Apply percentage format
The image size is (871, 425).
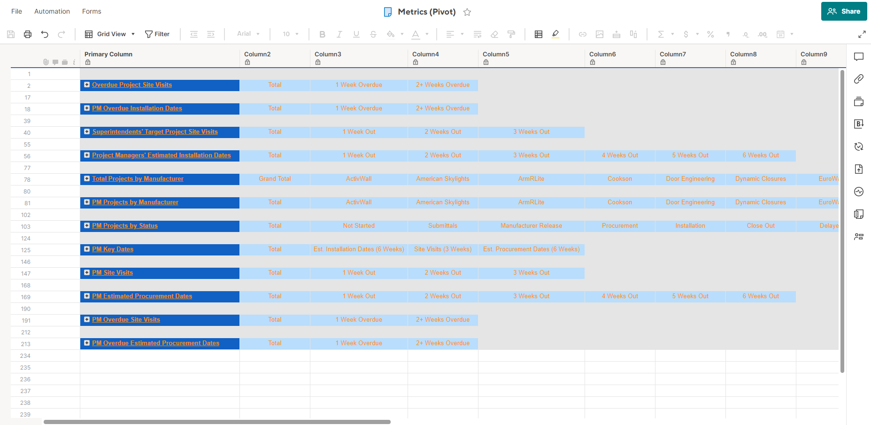click(710, 34)
